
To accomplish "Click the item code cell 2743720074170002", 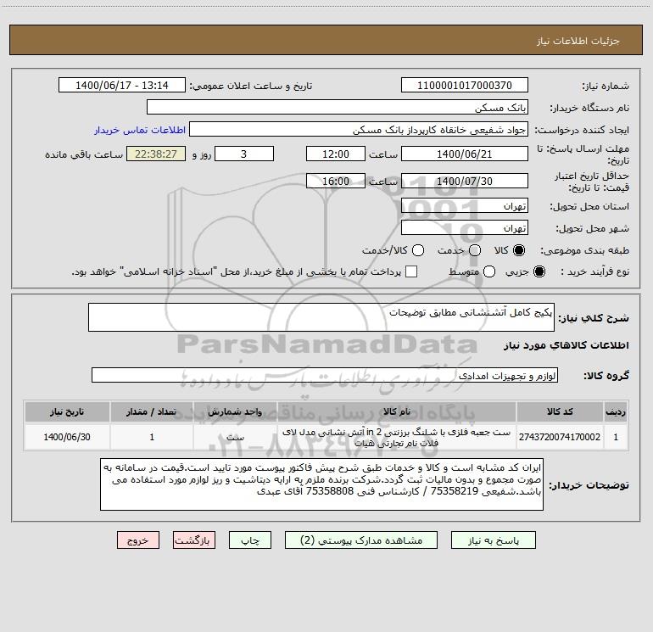I will 560,437.
